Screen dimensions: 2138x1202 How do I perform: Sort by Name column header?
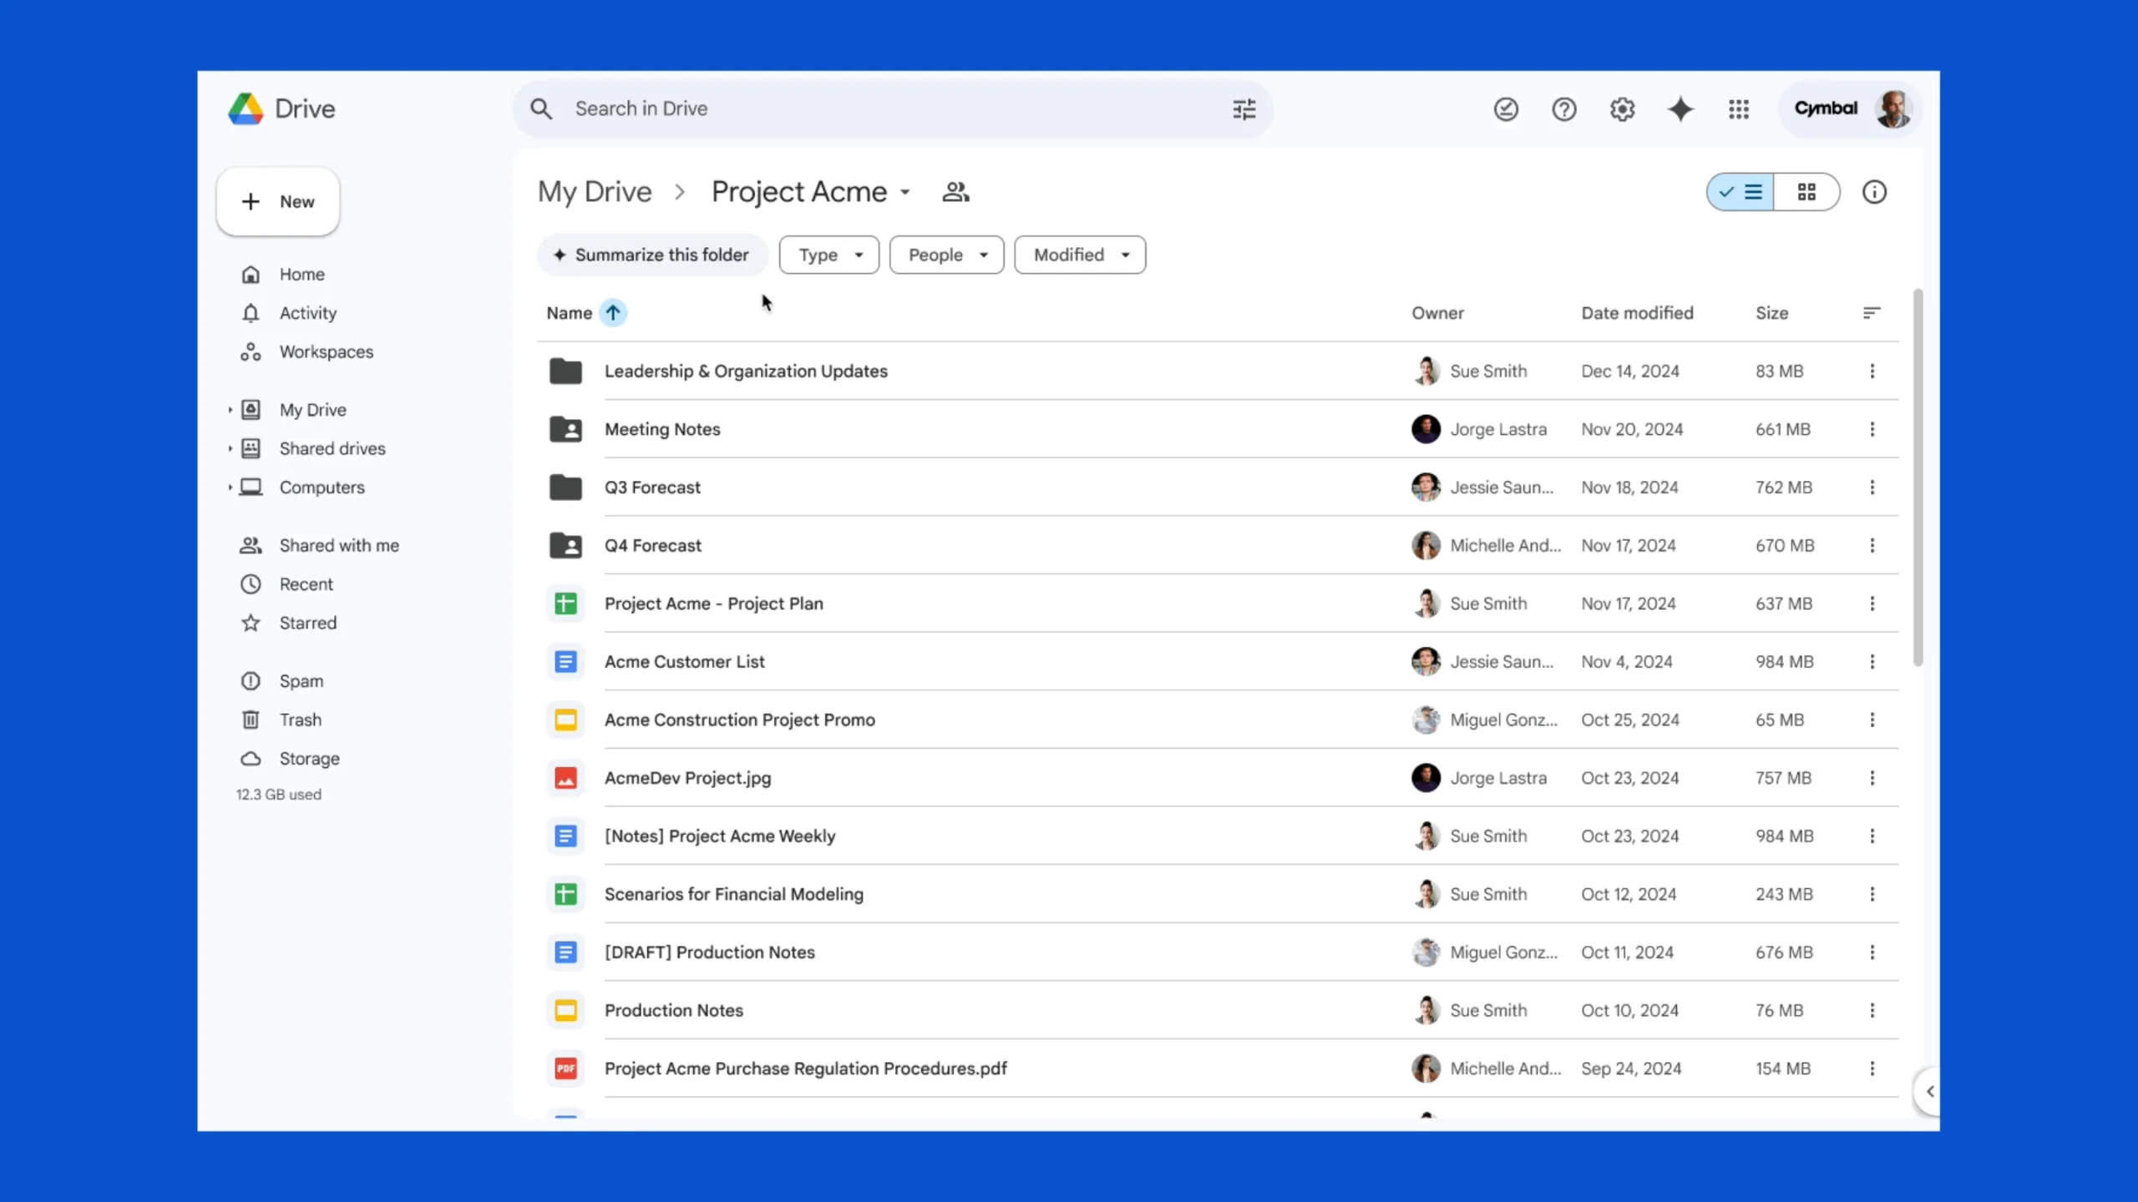coord(570,313)
